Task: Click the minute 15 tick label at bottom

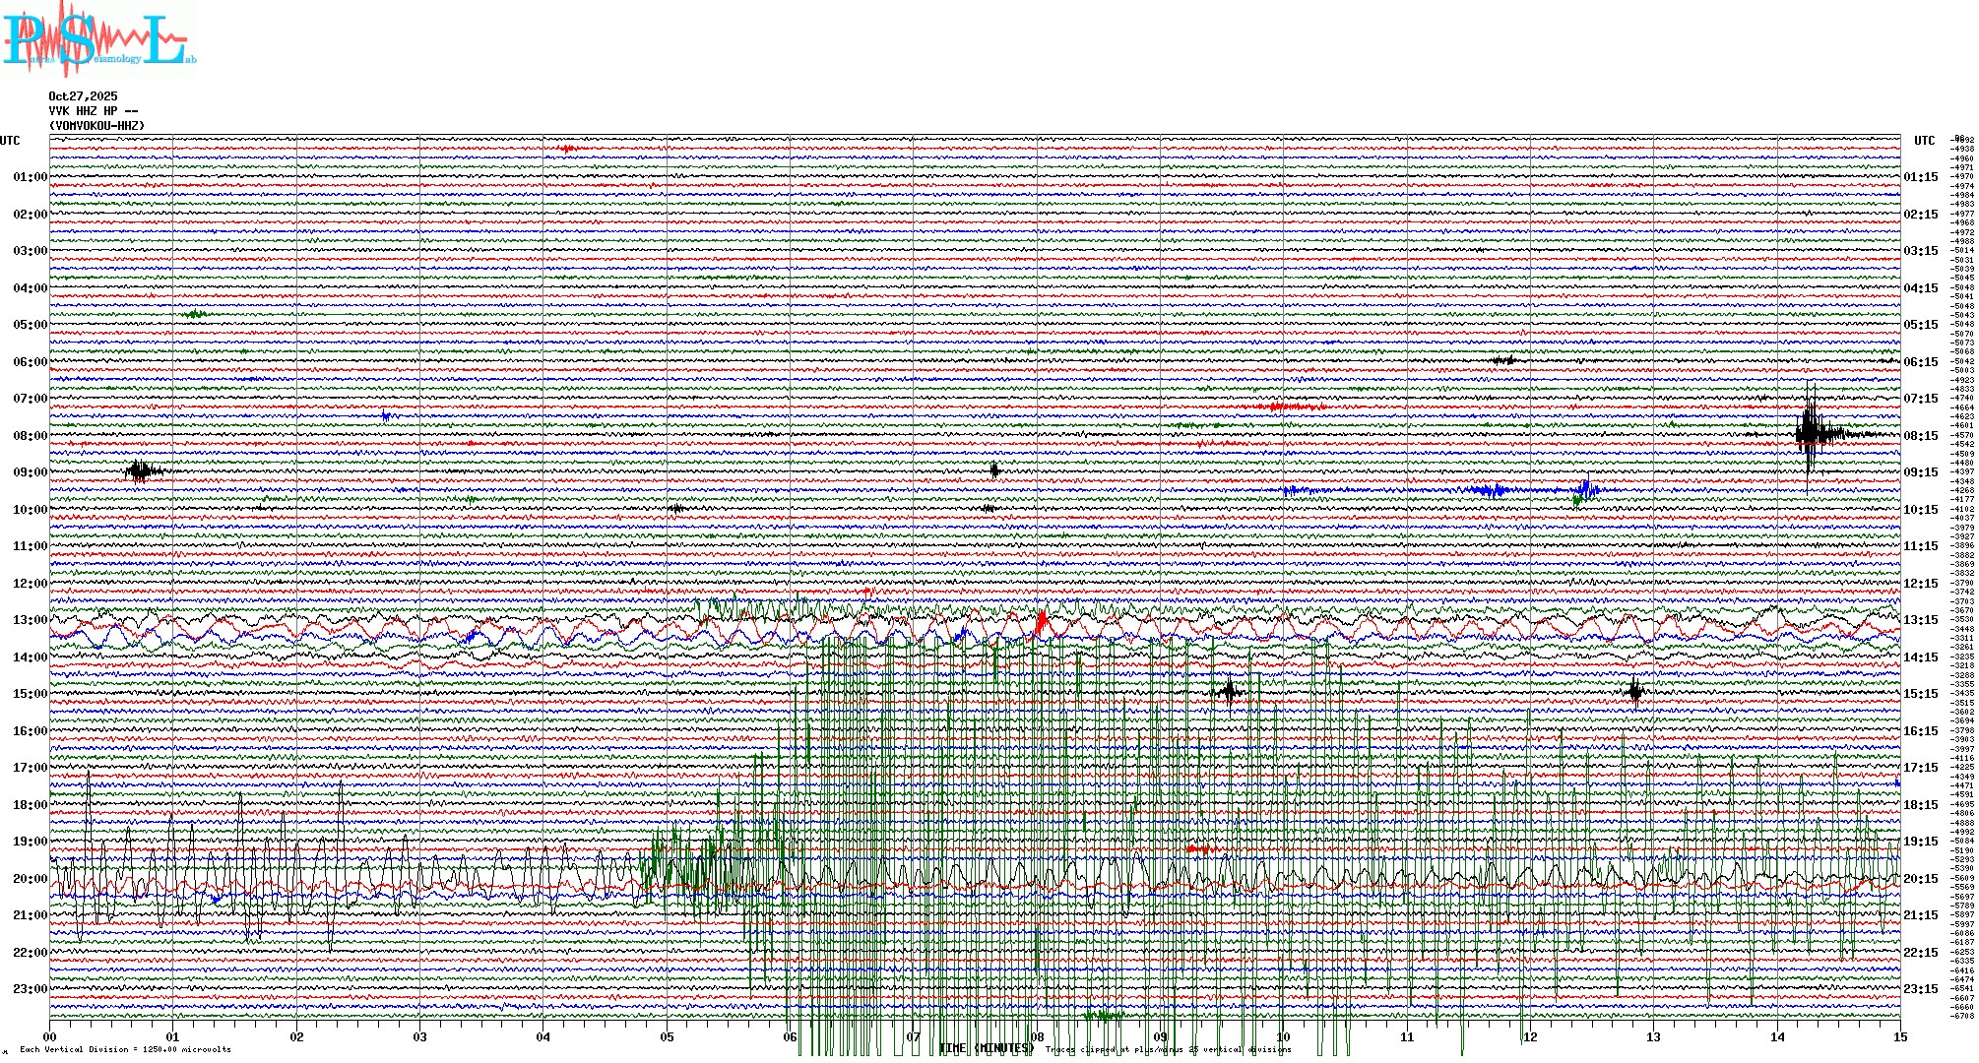Action: coord(1899,1037)
